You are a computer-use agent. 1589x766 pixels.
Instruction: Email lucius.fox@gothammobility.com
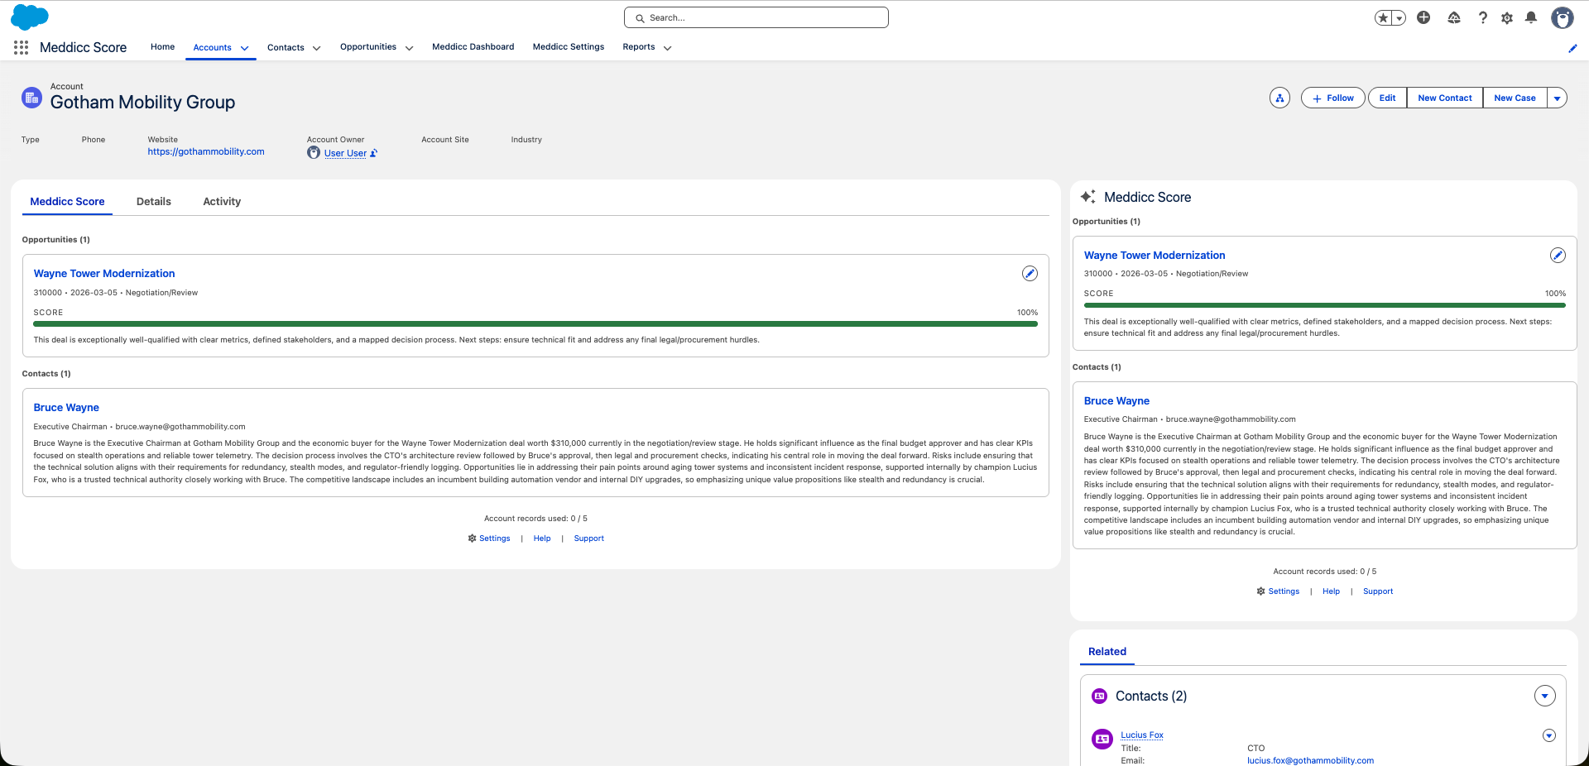pos(1310,761)
